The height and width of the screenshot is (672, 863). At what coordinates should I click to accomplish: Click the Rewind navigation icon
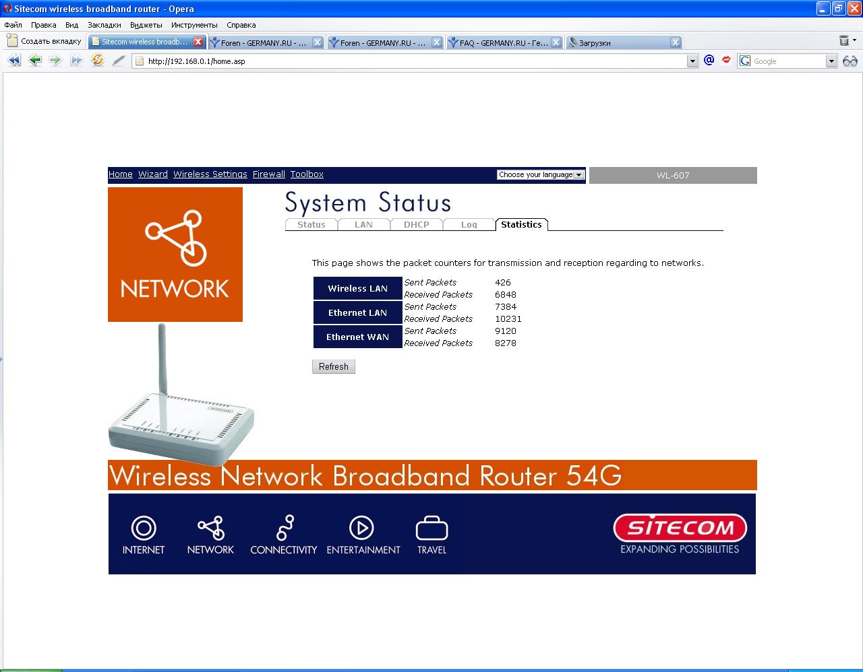coord(13,61)
